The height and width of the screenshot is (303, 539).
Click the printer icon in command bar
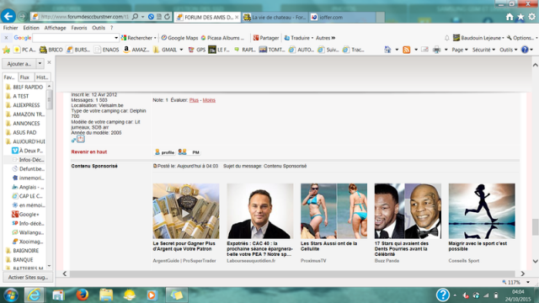pos(436,50)
